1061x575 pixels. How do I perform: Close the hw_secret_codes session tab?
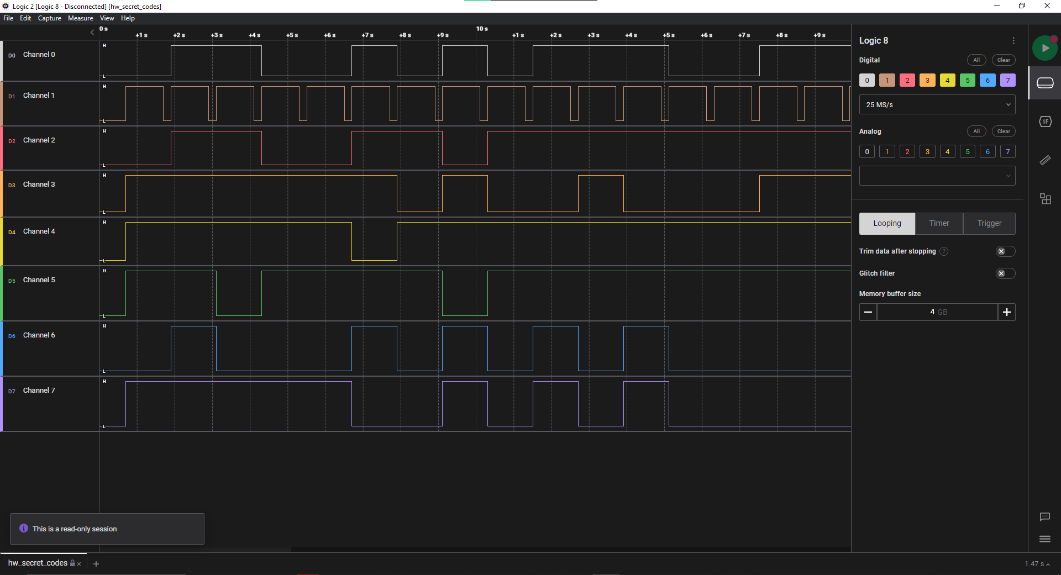79,564
